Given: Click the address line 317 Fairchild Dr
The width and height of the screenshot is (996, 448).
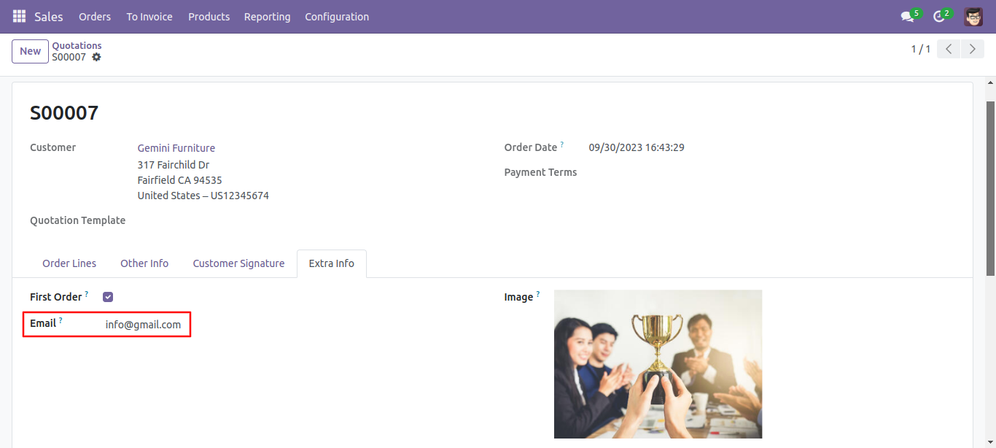Looking at the screenshot, I should (174, 165).
